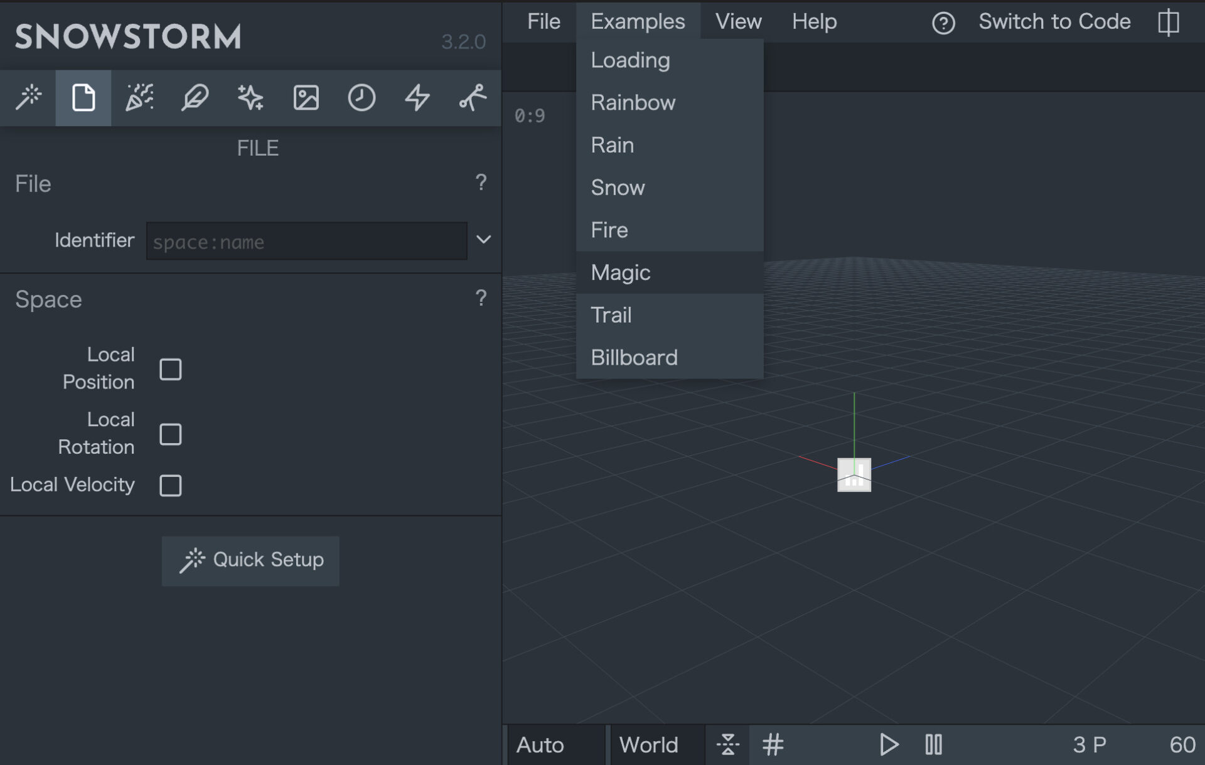Toggle the grid hash icon
This screenshot has width=1205, height=765.
coord(773,745)
